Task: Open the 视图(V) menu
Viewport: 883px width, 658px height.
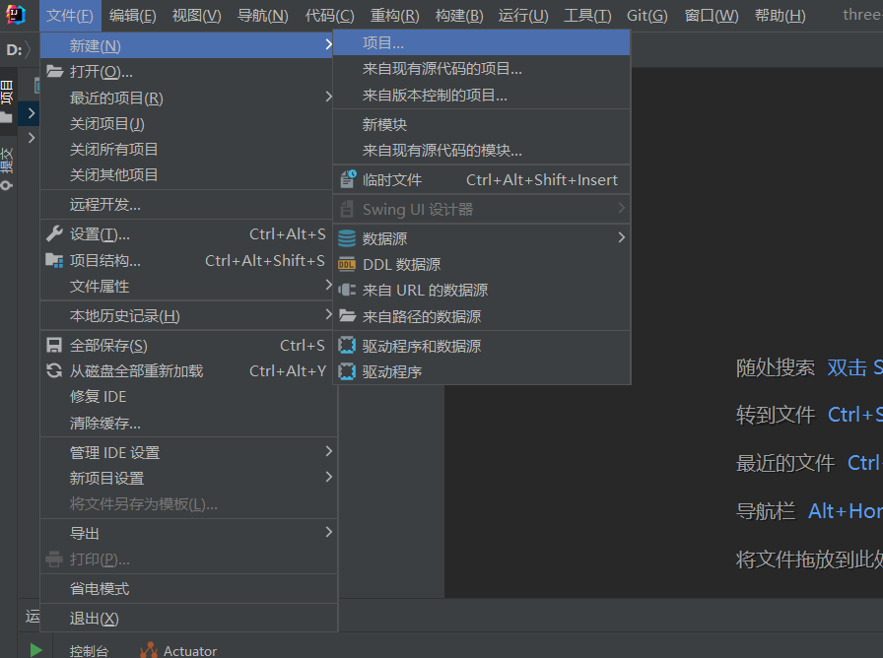Action: [x=196, y=15]
